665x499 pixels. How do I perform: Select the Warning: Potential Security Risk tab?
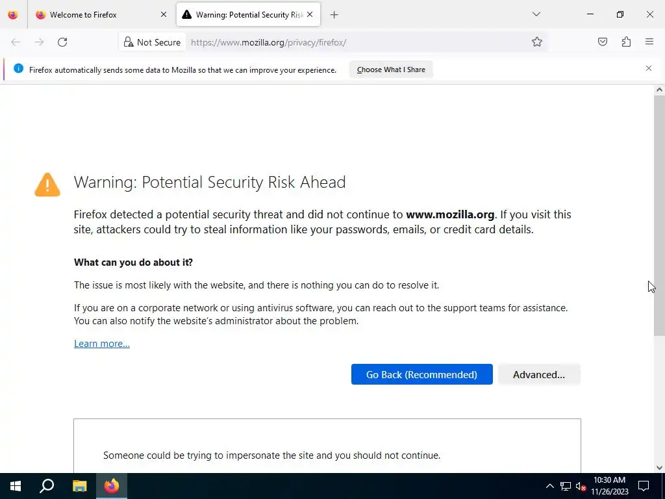pyautogui.click(x=248, y=15)
